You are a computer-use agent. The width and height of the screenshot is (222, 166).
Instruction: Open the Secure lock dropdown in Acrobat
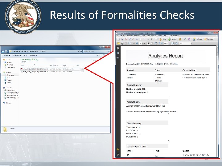(x=181, y=39)
